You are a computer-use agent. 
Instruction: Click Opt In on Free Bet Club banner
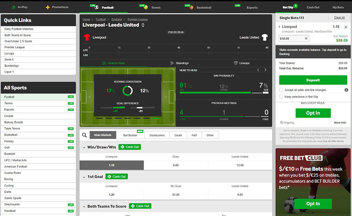(x=313, y=204)
